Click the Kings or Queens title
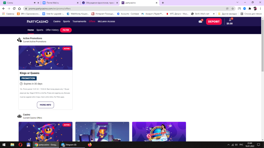This screenshot has width=264, height=148. pos(30,73)
